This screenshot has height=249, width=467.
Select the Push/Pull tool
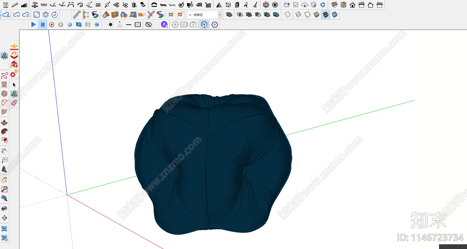pyautogui.click(x=4, y=122)
